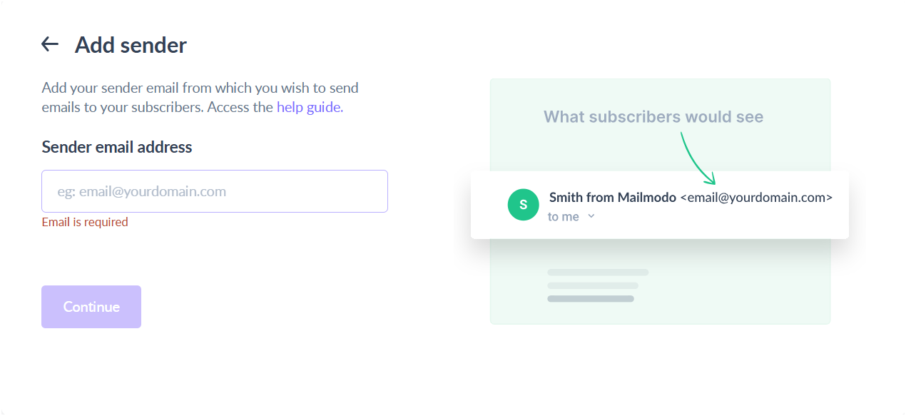Focus the sender email address field
The height and width of the screenshot is (416, 906).
click(x=215, y=191)
